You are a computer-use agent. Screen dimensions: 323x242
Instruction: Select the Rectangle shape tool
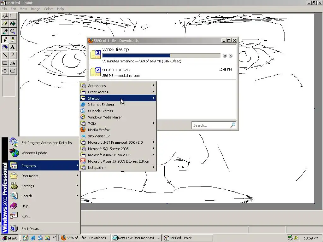(5, 63)
